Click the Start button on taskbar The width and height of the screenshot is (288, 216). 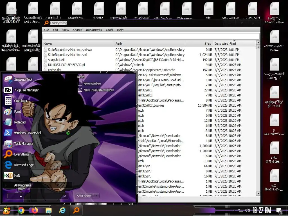pos(6,210)
